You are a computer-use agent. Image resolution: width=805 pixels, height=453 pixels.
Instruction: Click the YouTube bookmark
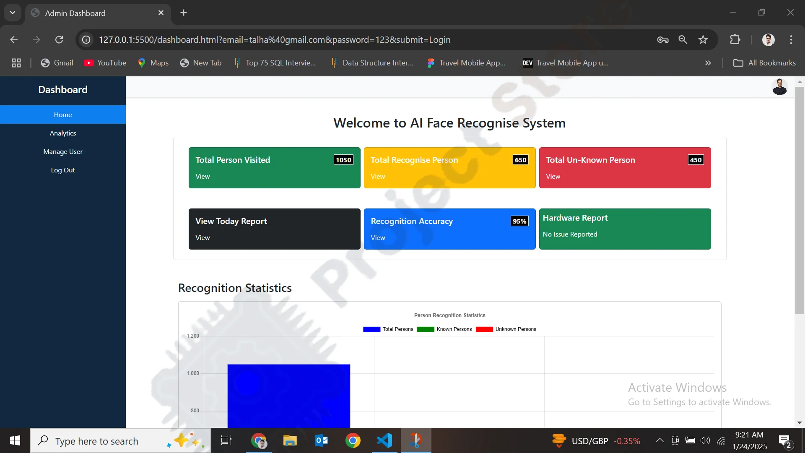tap(105, 63)
